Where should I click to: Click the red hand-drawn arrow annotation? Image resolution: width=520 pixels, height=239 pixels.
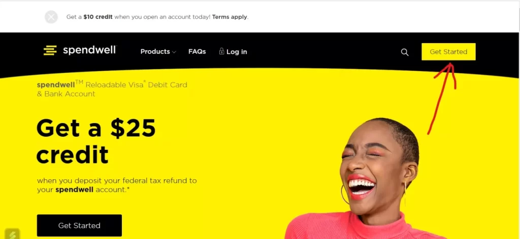pos(443,99)
